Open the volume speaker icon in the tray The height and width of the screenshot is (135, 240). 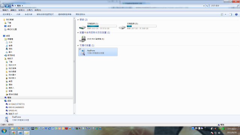pyautogui.click(x=219, y=133)
